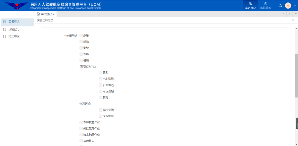Open 系统管理 in the top navigation
This screenshot has height=146, width=298.
pos(265,6)
